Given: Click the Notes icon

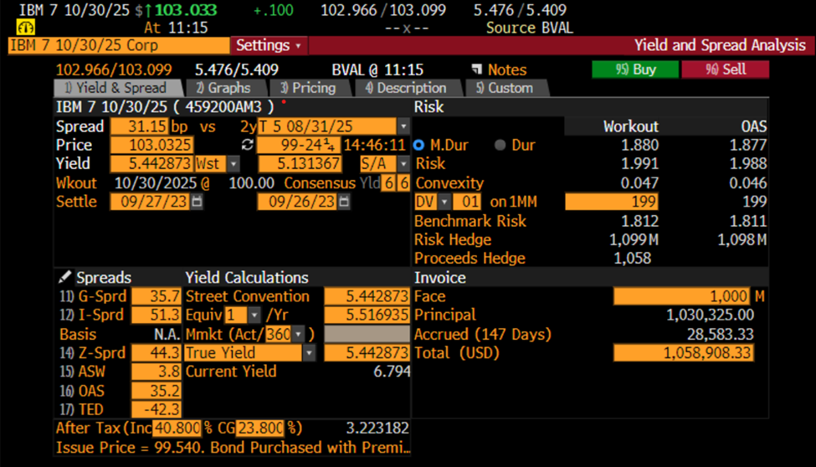Looking at the screenshot, I should coord(477,69).
